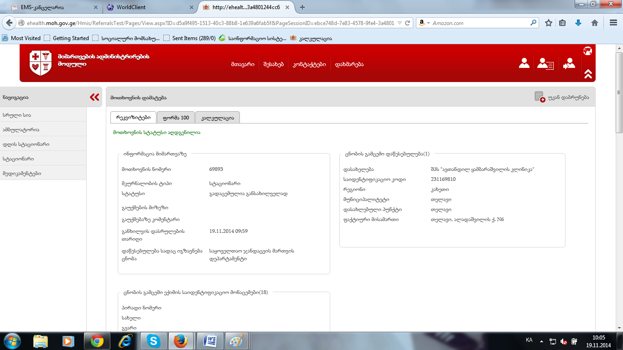Open მედიკამენტები in navigation sidebar
The image size is (623, 350).
tap(22, 173)
